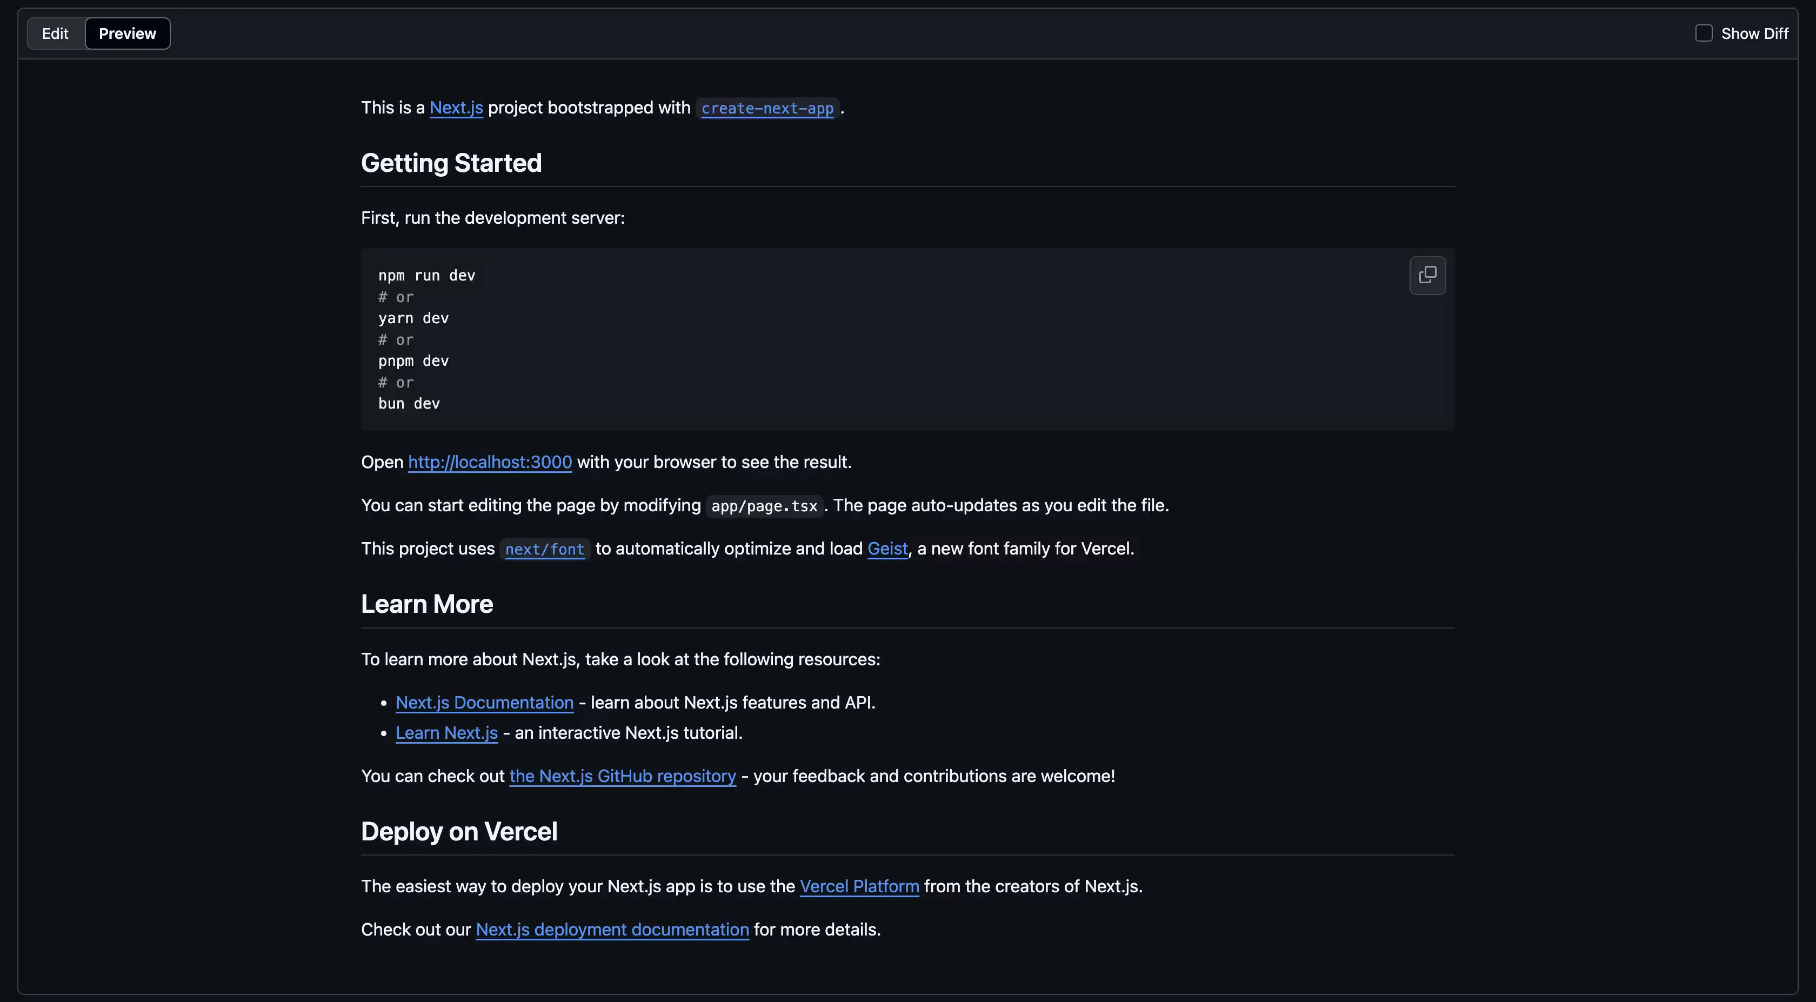This screenshot has height=1002, width=1816.
Task: Open the Next.js Documentation link
Action: pos(484,703)
